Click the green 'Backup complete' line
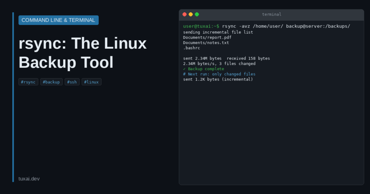This screenshot has width=370, height=194. coord(204,69)
